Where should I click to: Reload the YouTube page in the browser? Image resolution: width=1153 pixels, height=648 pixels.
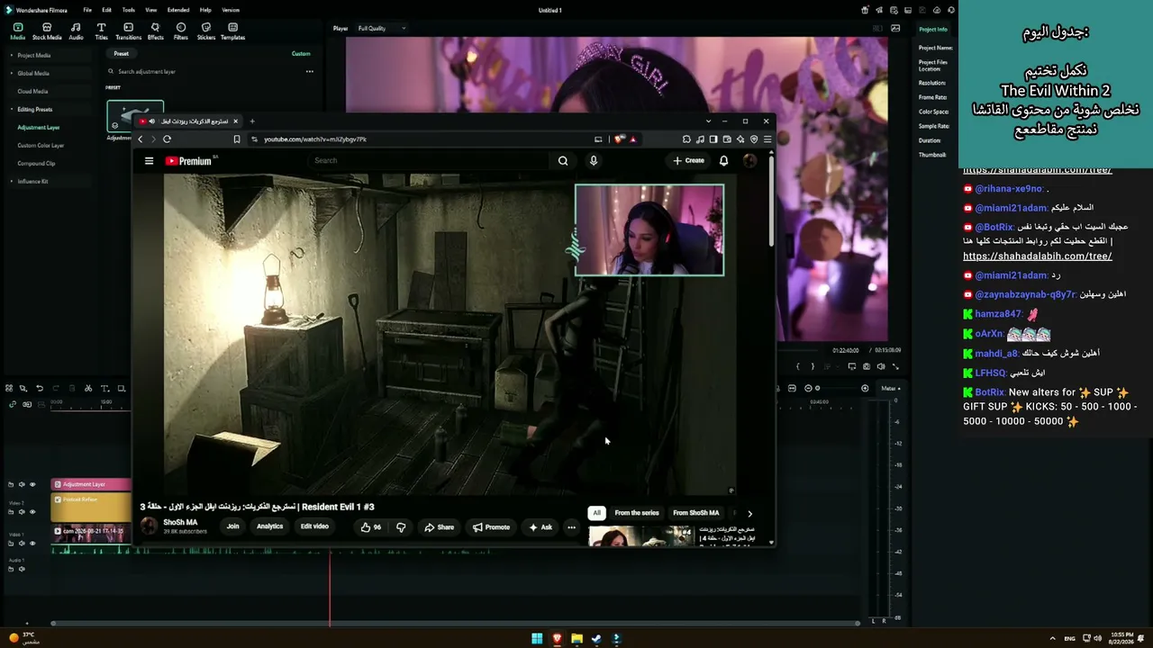pyautogui.click(x=167, y=139)
